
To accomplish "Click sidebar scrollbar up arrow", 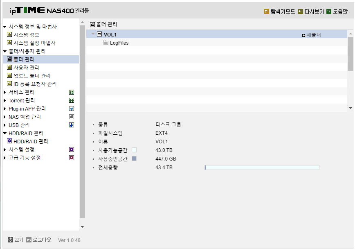I will (x=83, y=22).
